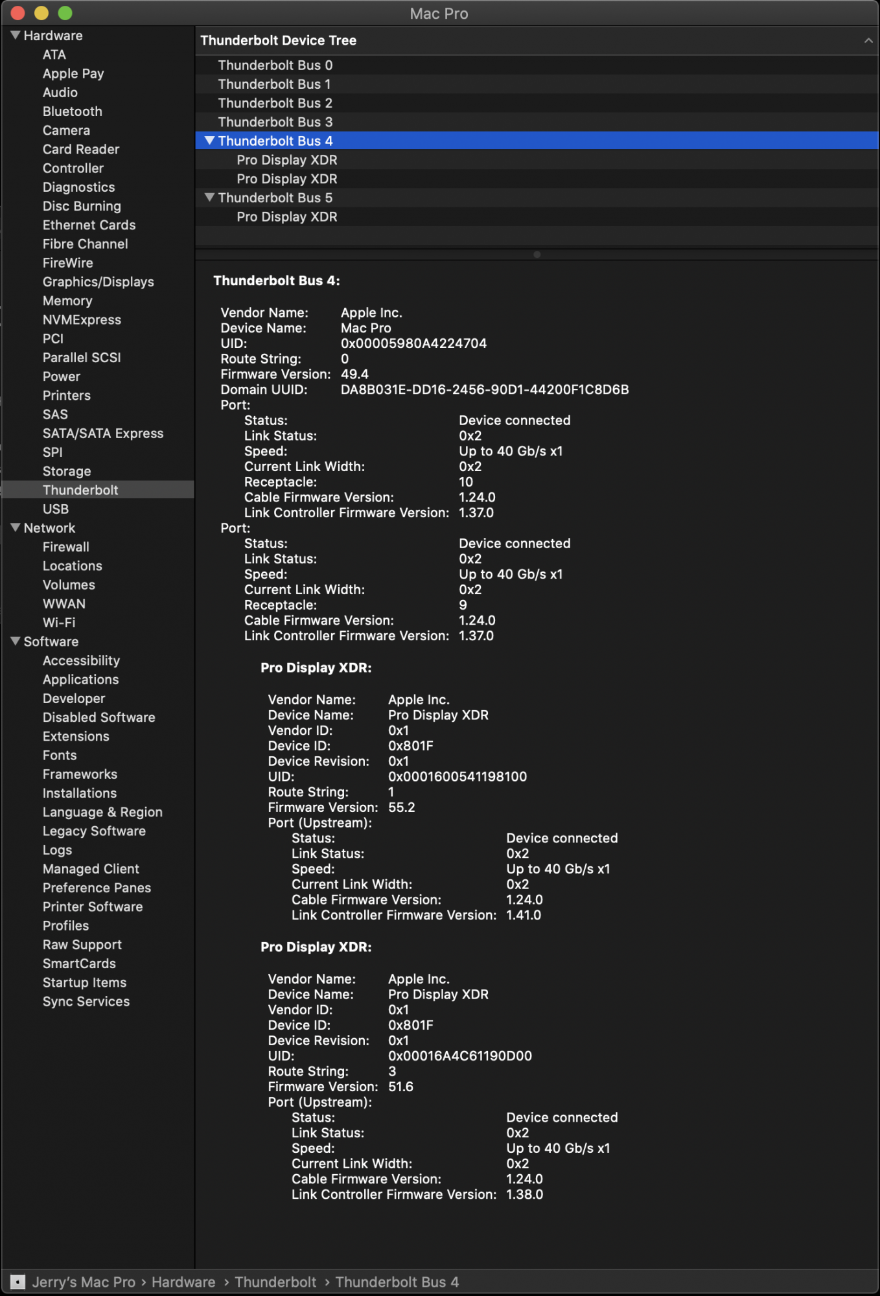The image size is (880, 1296).
Task: Click the Domain UUID value text
Action: [485, 389]
